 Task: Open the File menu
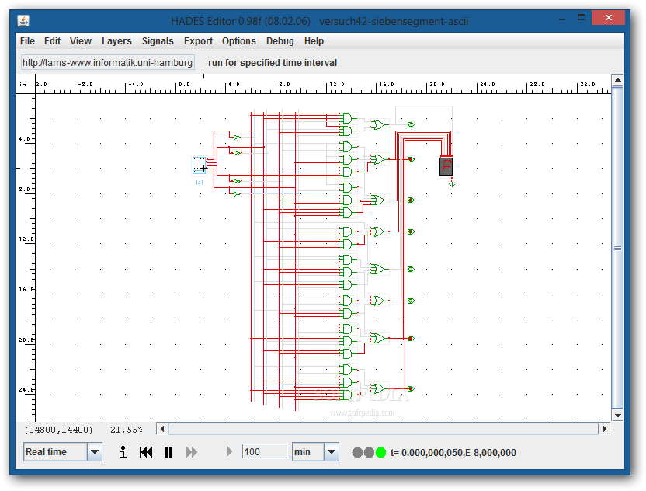pos(27,41)
